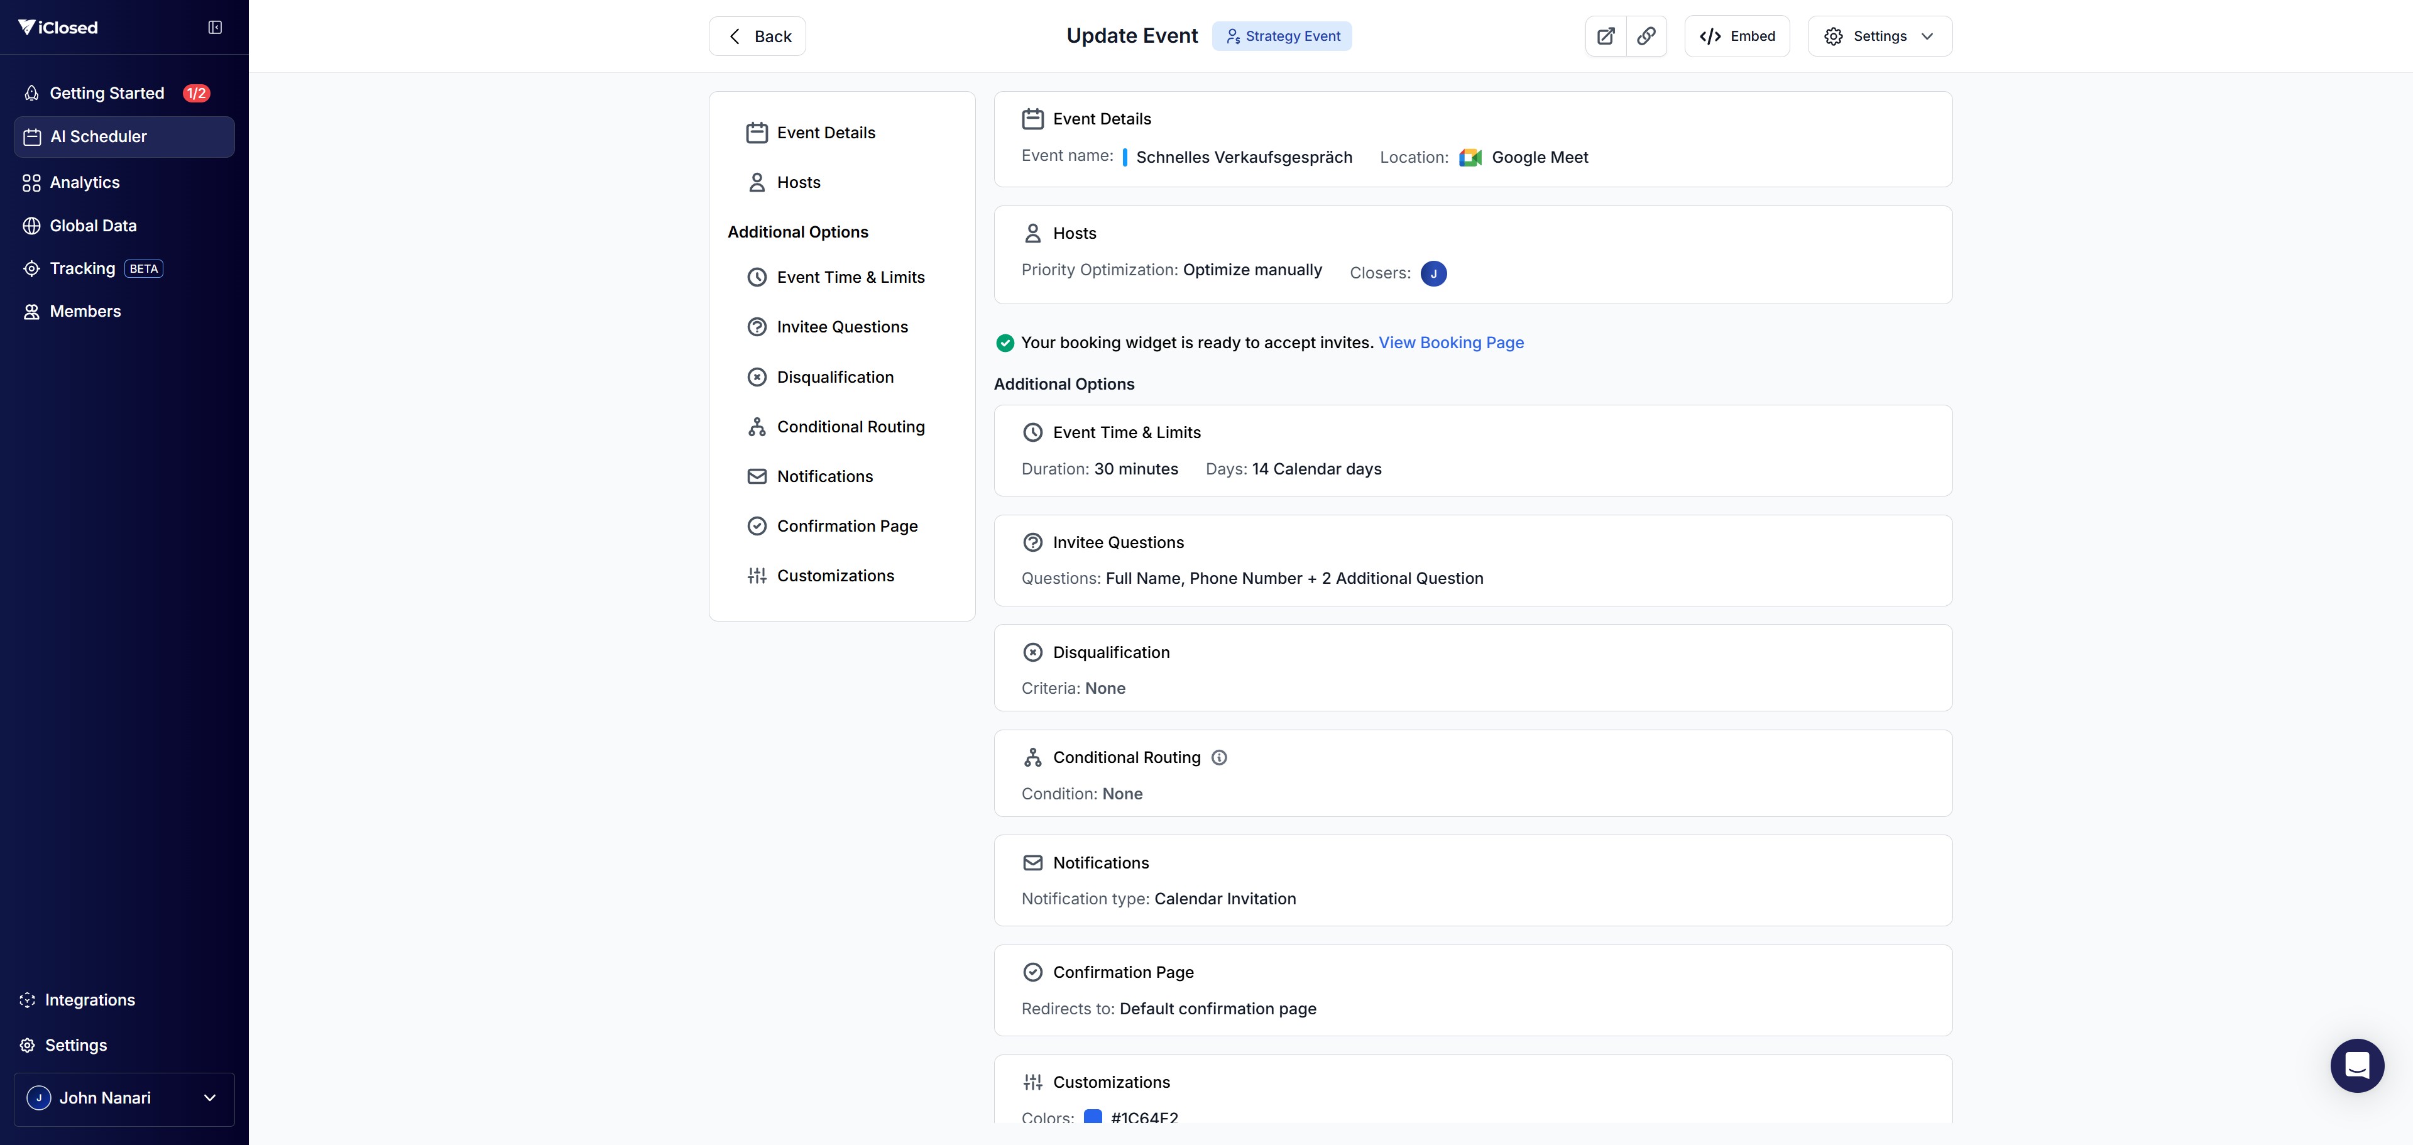Viewport: 2413px width, 1145px height.
Task: Open Integrations from the sidebar
Action: point(89,1000)
